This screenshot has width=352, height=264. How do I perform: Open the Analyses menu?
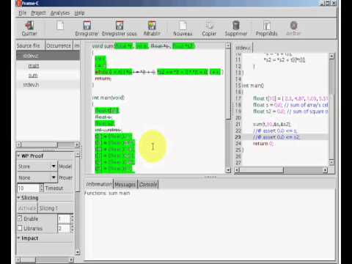tap(60, 13)
